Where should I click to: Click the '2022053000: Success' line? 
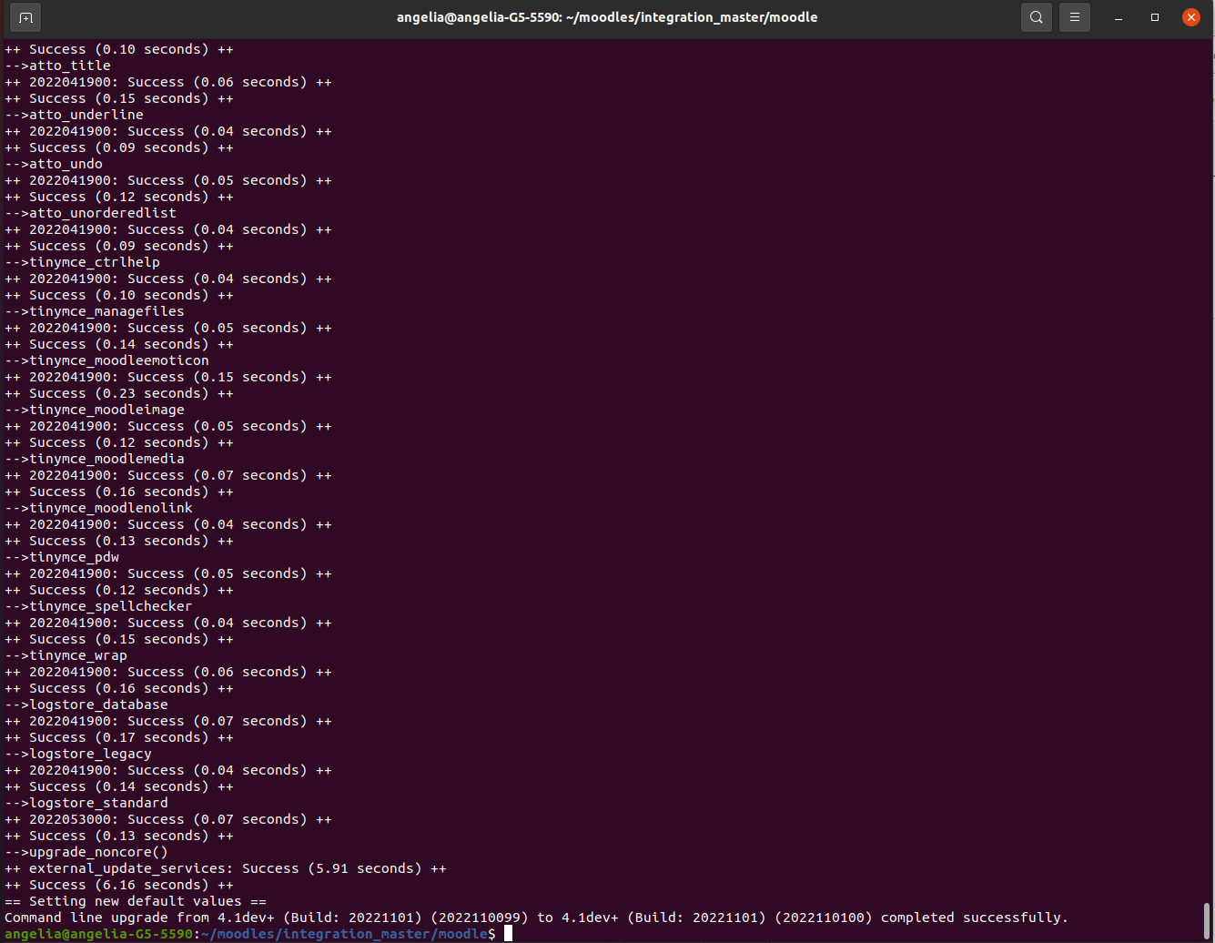click(x=168, y=819)
